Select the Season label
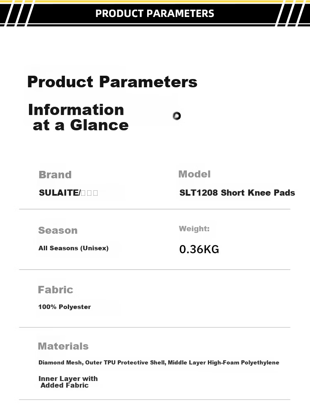Viewport: 310px width, 417px height. [x=58, y=230]
